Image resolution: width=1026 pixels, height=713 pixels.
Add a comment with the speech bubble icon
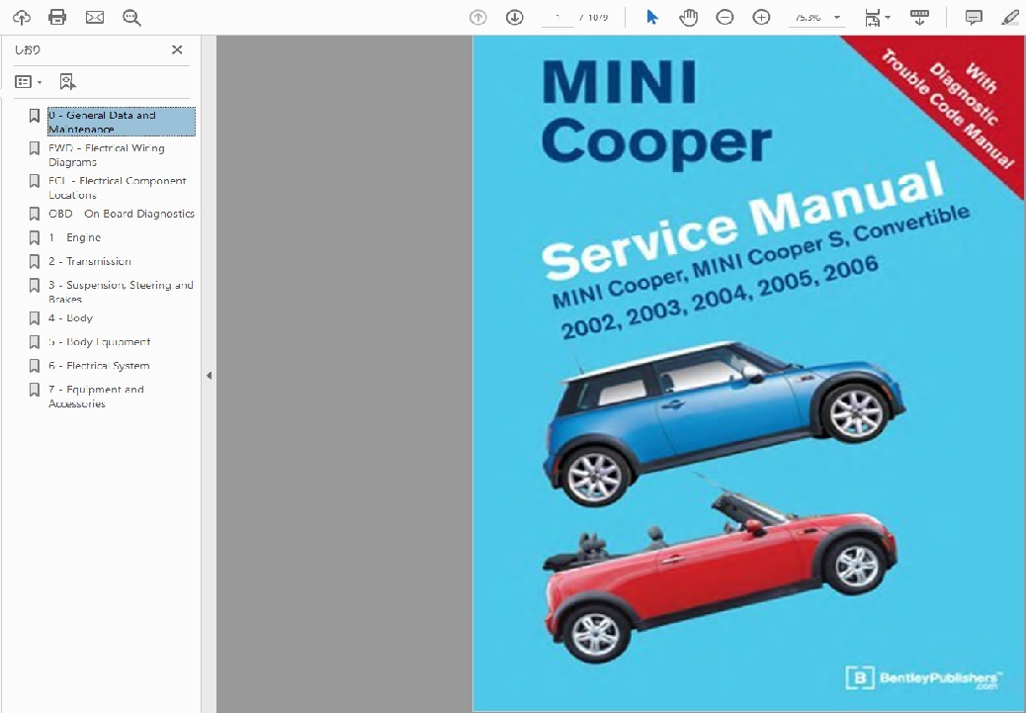point(974,17)
